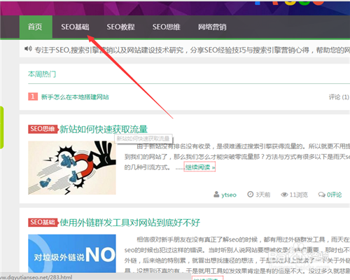
Task: Click the red SEO思维 category tag
Action: coord(43,129)
